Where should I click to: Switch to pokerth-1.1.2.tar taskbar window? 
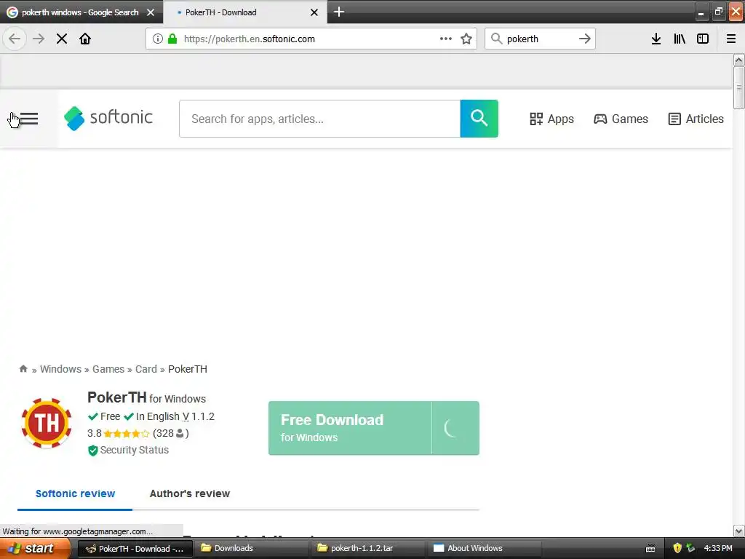369,549
